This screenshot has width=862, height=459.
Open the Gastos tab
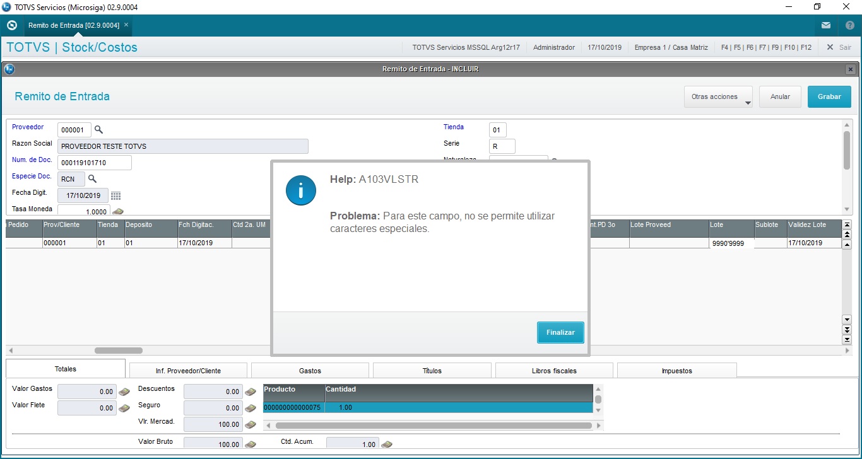point(310,371)
